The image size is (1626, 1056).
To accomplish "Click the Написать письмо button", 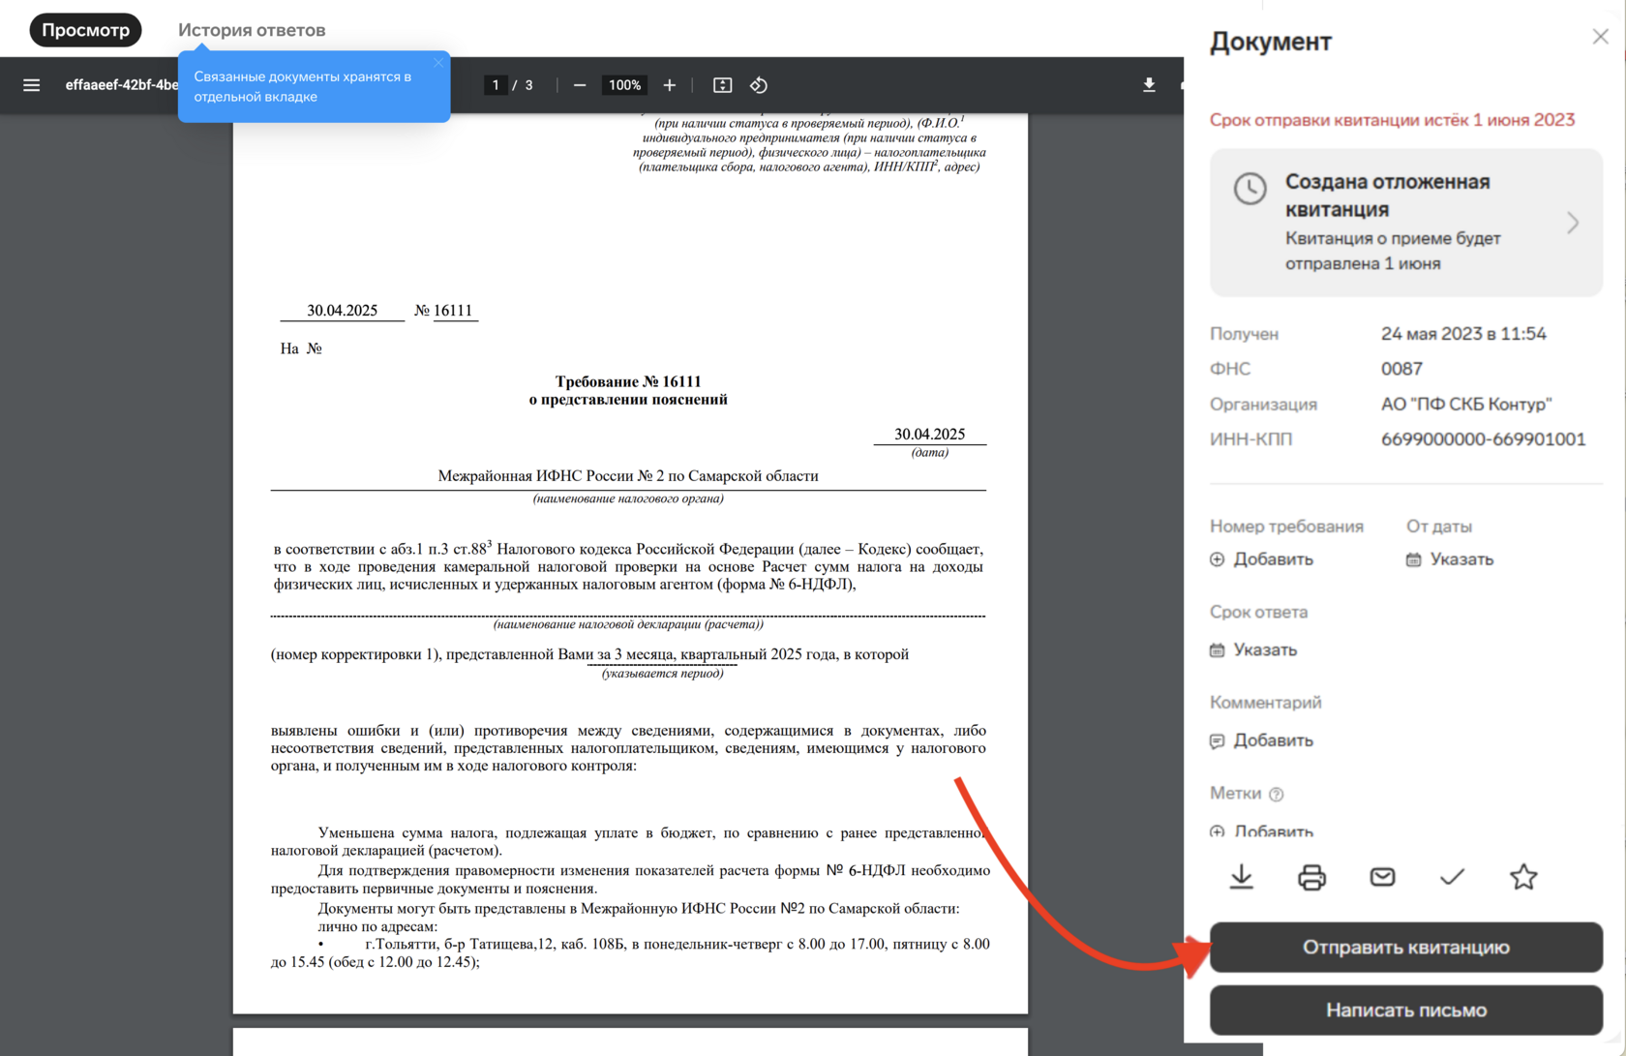I will coord(1406,1011).
